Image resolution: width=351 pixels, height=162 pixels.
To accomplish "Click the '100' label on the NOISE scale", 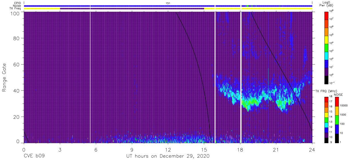I will [x=342, y=124].
